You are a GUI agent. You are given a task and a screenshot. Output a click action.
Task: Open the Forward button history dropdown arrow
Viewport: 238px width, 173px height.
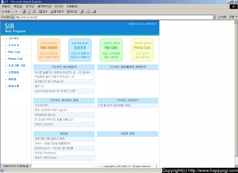pos(20,12)
